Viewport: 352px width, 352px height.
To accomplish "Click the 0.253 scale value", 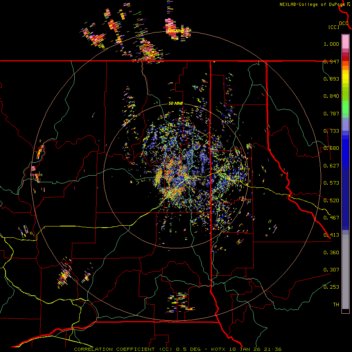I will point(331,287).
